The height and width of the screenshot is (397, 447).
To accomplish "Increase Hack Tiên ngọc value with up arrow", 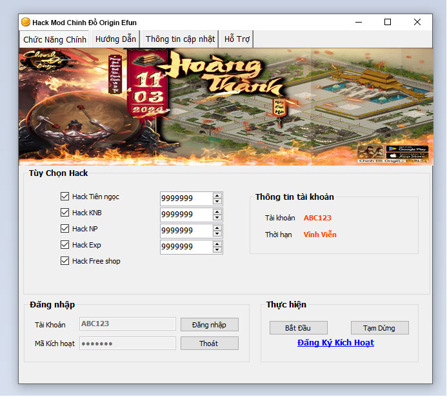I will pos(217,195).
